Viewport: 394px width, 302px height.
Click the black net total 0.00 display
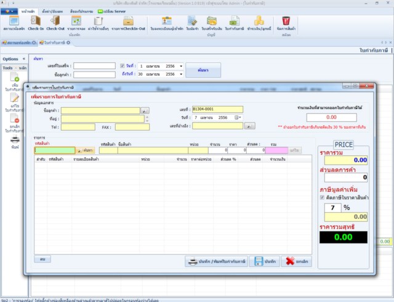click(344, 237)
